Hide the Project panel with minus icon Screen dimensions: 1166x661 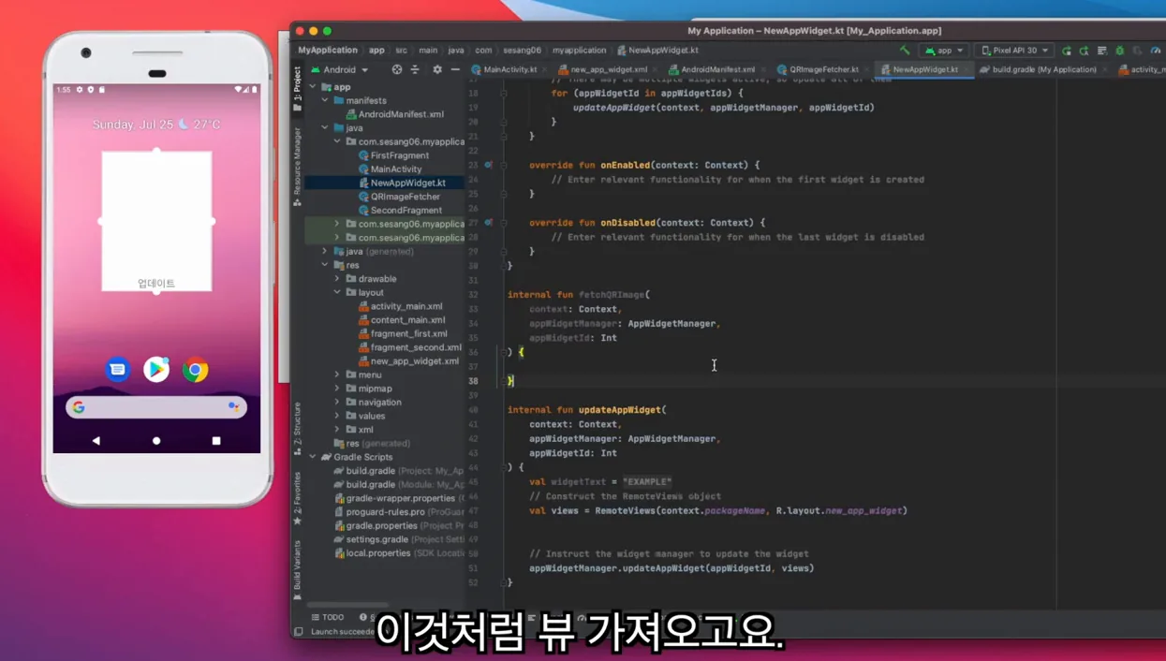455,69
